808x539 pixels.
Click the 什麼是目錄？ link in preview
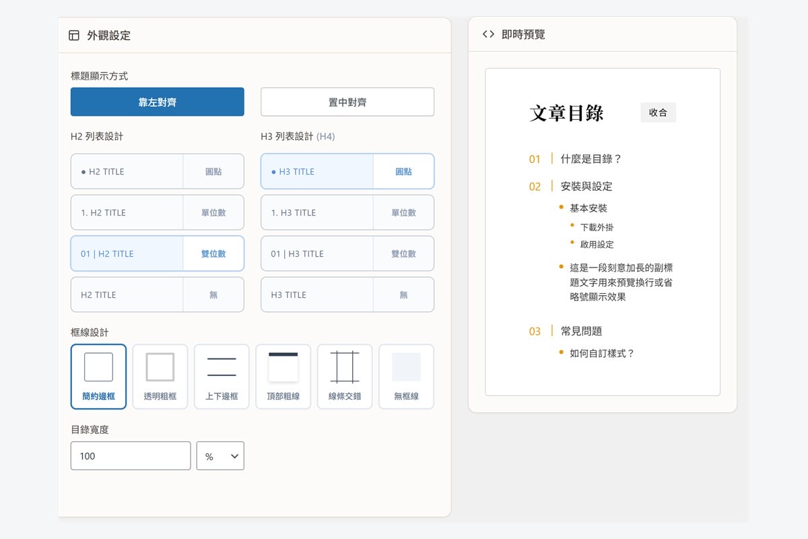(591, 159)
